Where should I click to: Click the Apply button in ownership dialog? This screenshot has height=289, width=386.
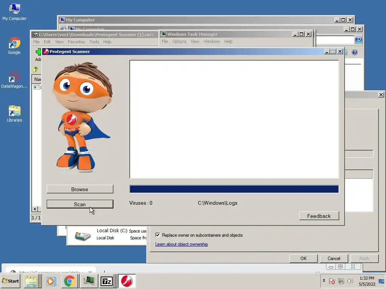tap(365, 258)
